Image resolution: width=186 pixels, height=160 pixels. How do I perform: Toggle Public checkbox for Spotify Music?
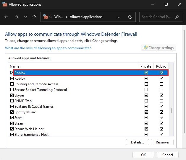pos(161,112)
